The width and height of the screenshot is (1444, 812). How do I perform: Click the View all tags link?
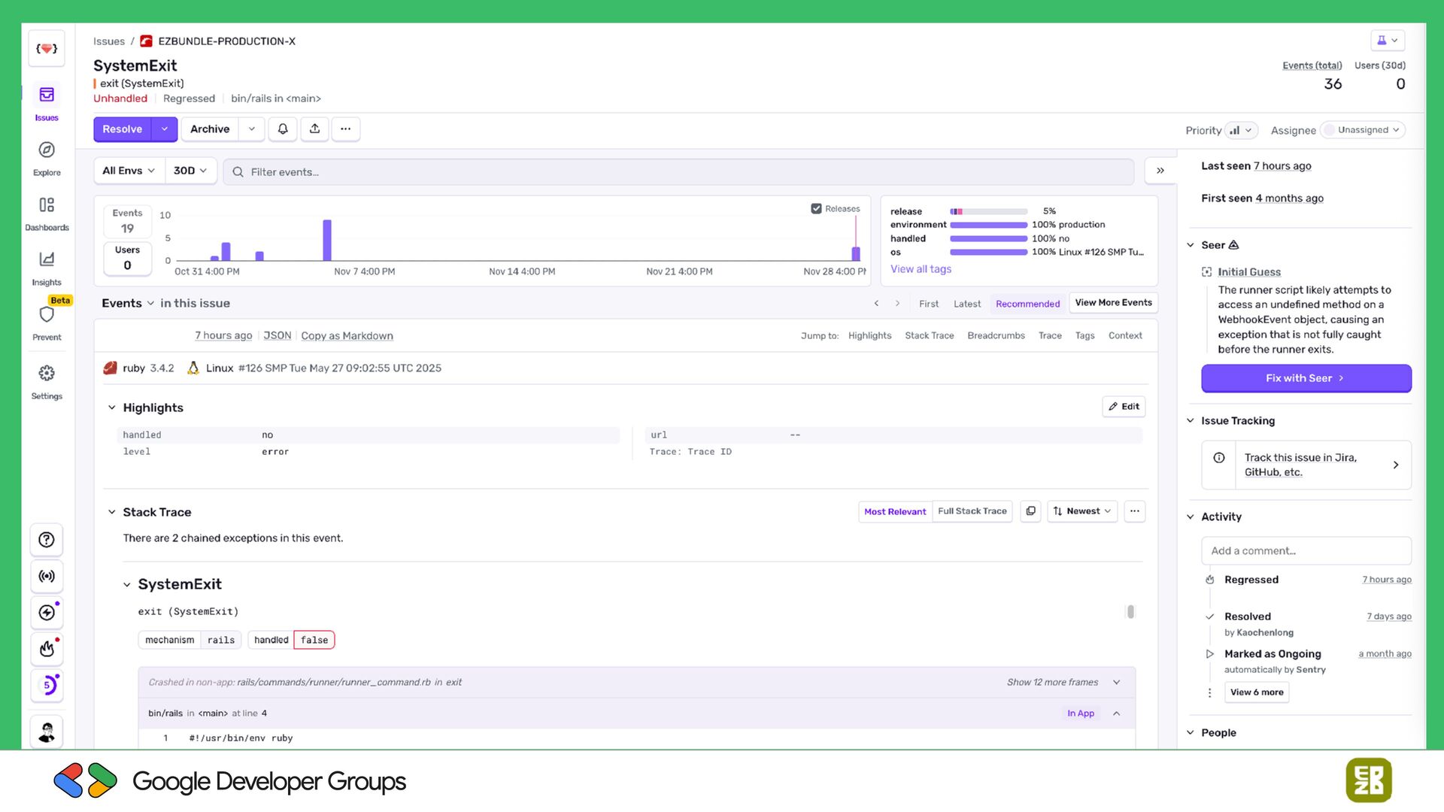pyautogui.click(x=921, y=269)
